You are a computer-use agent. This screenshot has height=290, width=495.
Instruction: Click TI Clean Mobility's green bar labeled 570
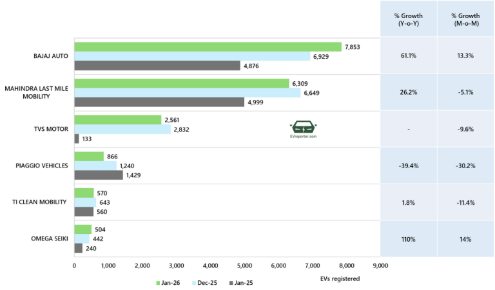[84, 193]
